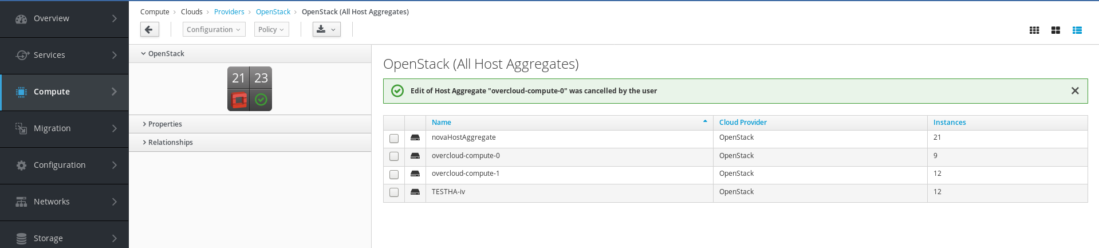Open the Services menu
1099x248 pixels.
(x=64, y=55)
